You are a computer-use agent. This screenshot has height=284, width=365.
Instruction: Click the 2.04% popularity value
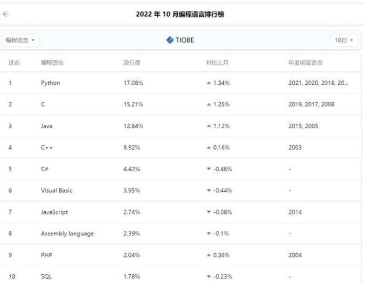[131, 255]
